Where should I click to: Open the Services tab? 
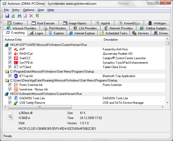(140, 33)
